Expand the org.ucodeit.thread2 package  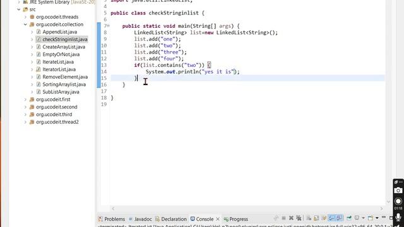(x=25, y=122)
